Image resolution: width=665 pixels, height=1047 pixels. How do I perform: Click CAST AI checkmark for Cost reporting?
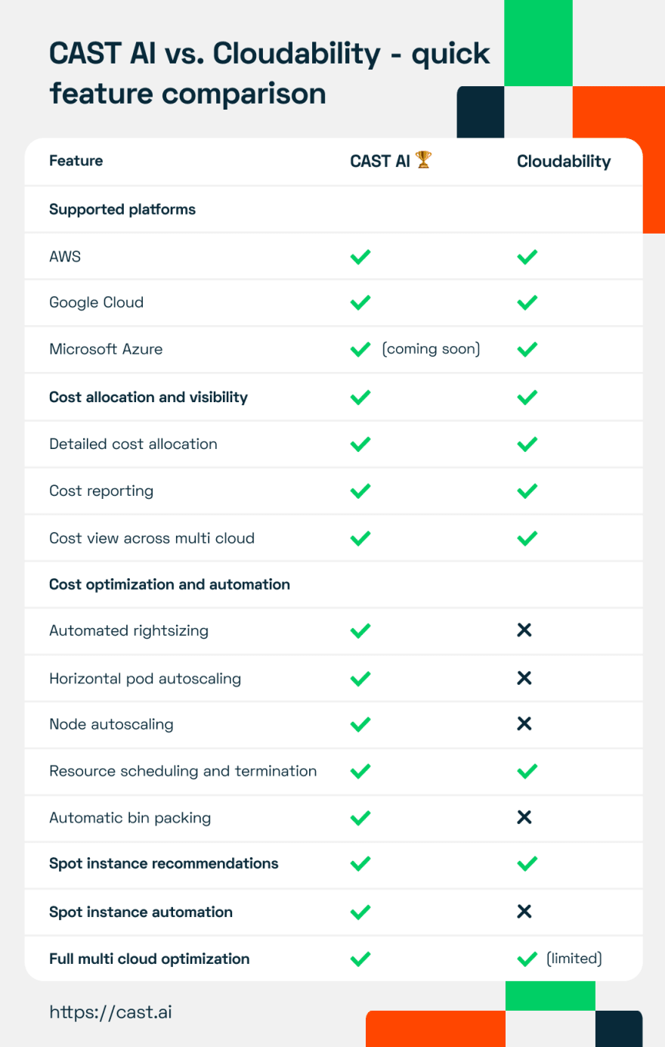(x=360, y=491)
